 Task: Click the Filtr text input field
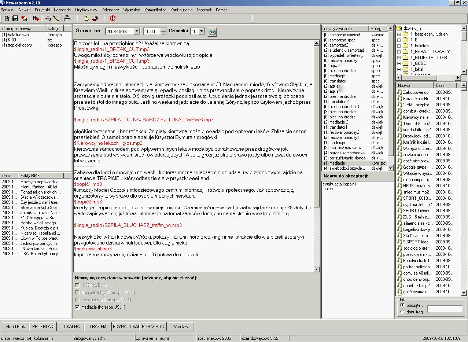(445, 309)
